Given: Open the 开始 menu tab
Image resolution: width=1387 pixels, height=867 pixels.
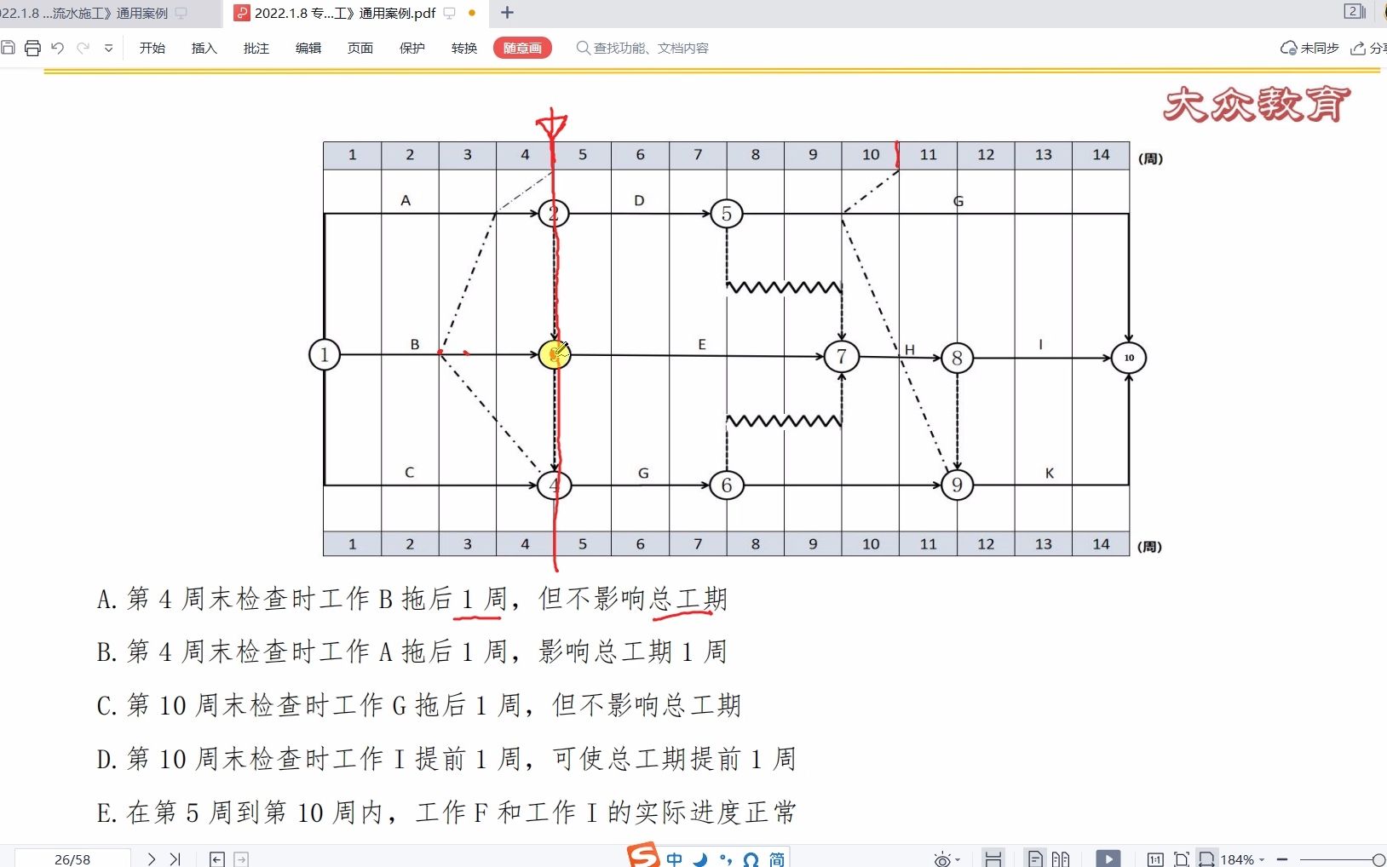Looking at the screenshot, I should click(x=153, y=49).
